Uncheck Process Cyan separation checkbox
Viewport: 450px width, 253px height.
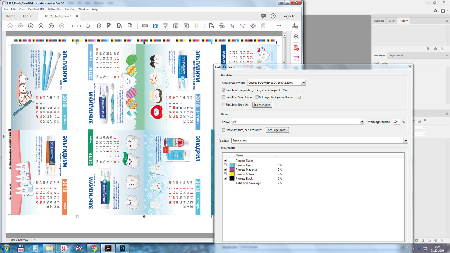pyautogui.click(x=225, y=165)
